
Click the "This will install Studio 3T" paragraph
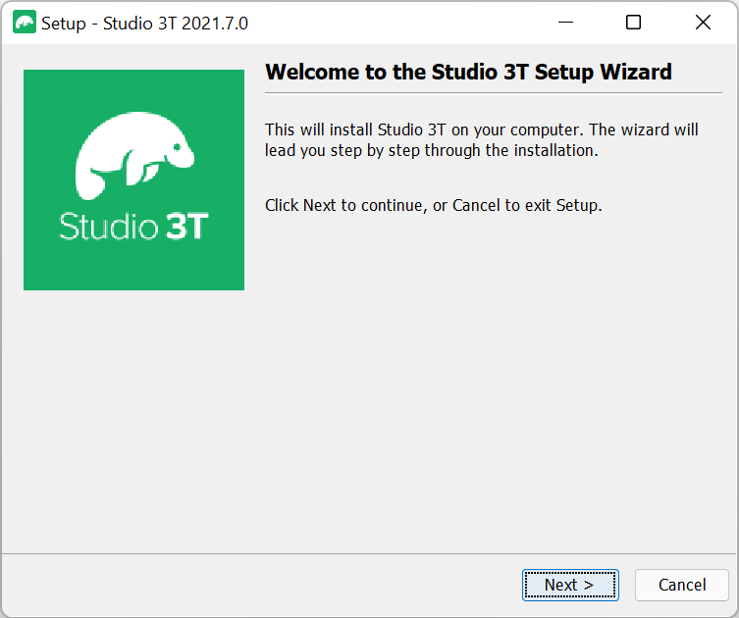coord(481,140)
